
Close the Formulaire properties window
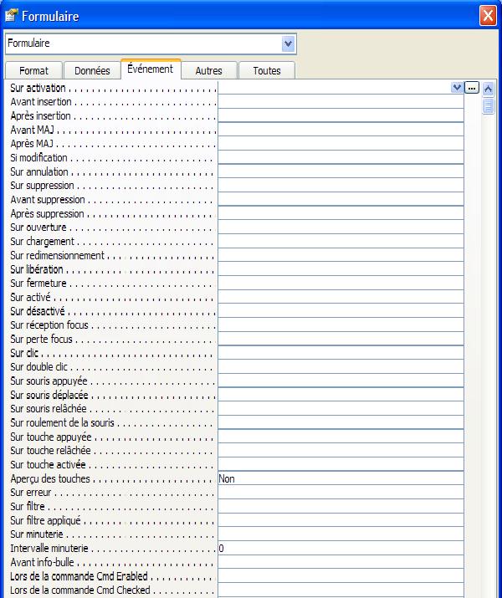click(x=488, y=16)
